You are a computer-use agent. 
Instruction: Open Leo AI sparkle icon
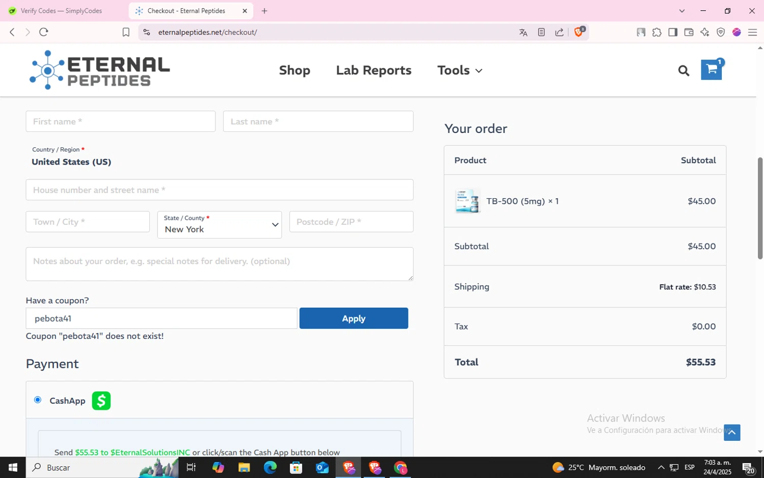(705, 32)
